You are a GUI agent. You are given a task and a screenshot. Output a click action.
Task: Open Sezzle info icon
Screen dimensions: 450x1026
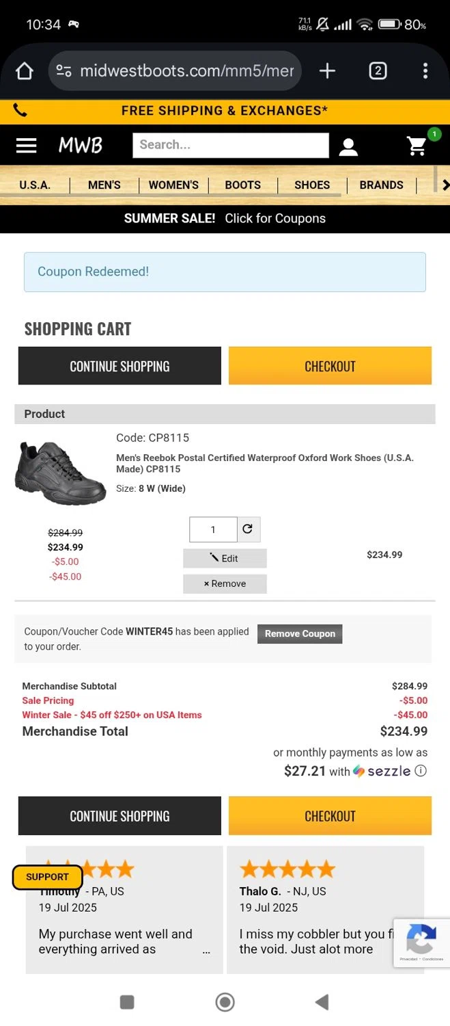421,771
